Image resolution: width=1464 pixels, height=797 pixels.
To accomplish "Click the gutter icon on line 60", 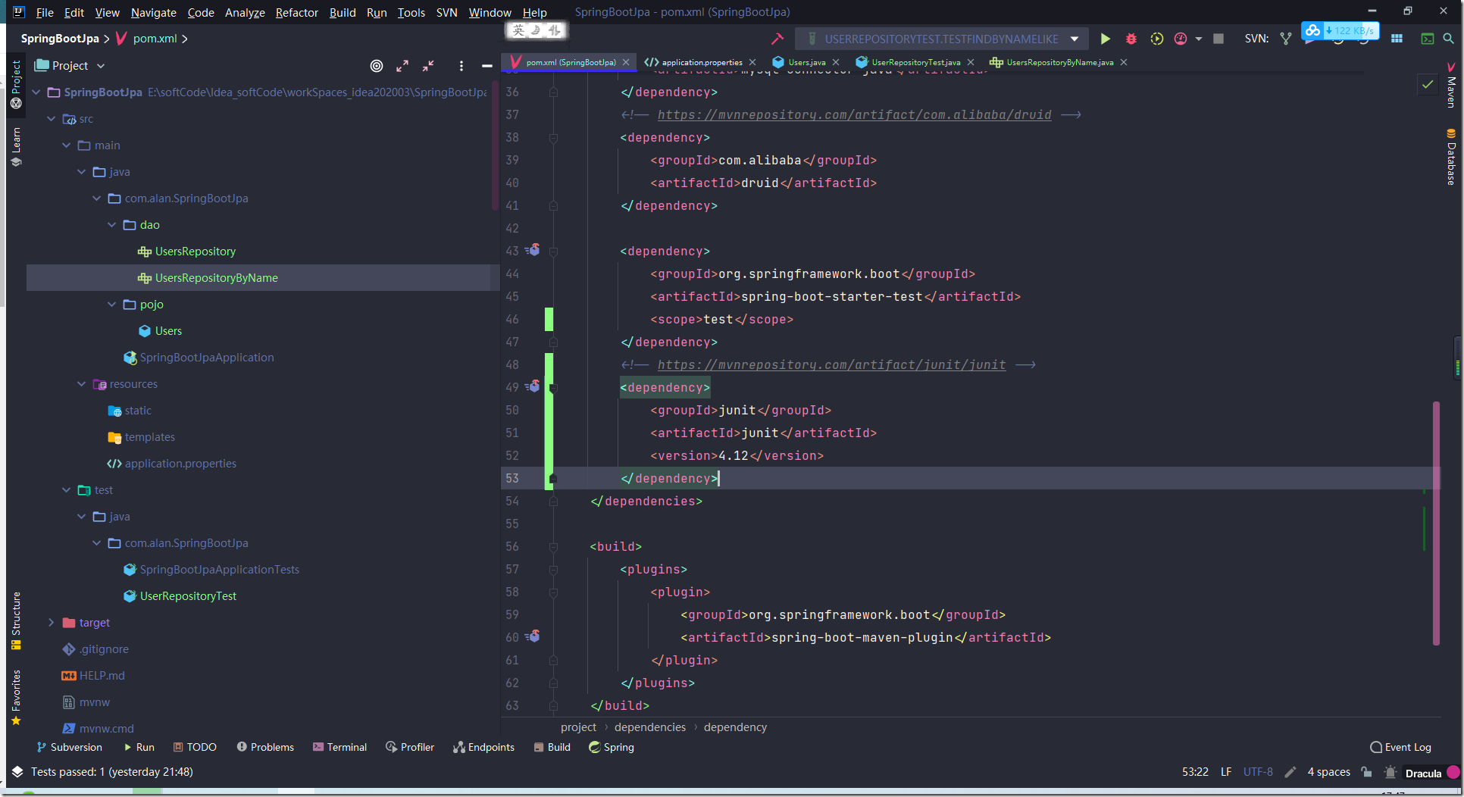I will pos(533,636).
